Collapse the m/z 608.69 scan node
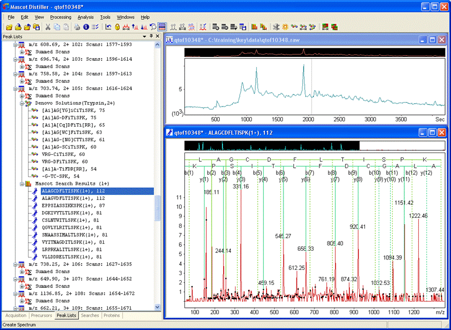This screenshot has width=451, height=330. point(15,45)
